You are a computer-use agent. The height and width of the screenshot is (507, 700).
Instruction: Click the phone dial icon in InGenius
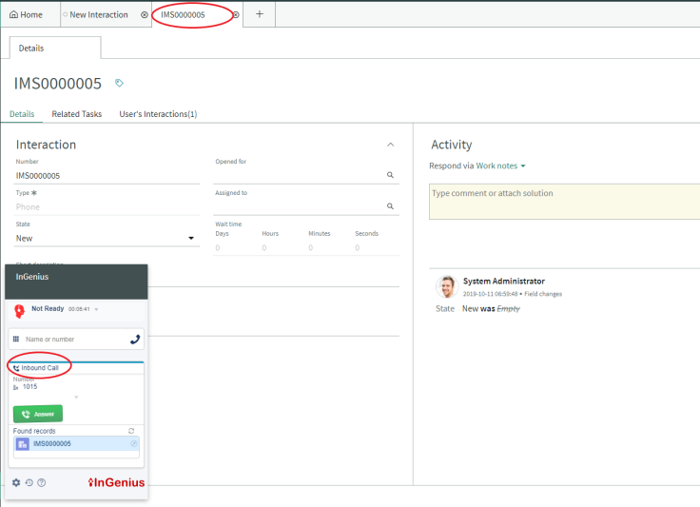point(135,339)
